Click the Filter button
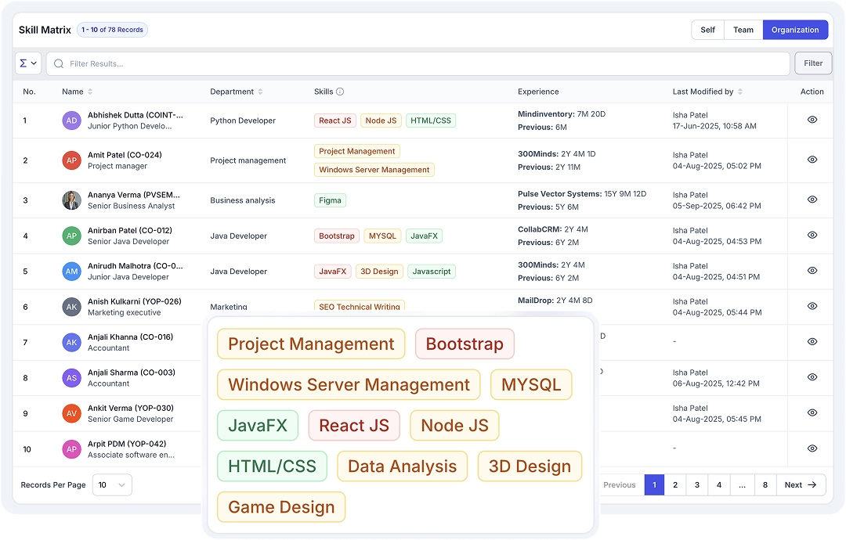Screen dimensions: 846x540 813,63
